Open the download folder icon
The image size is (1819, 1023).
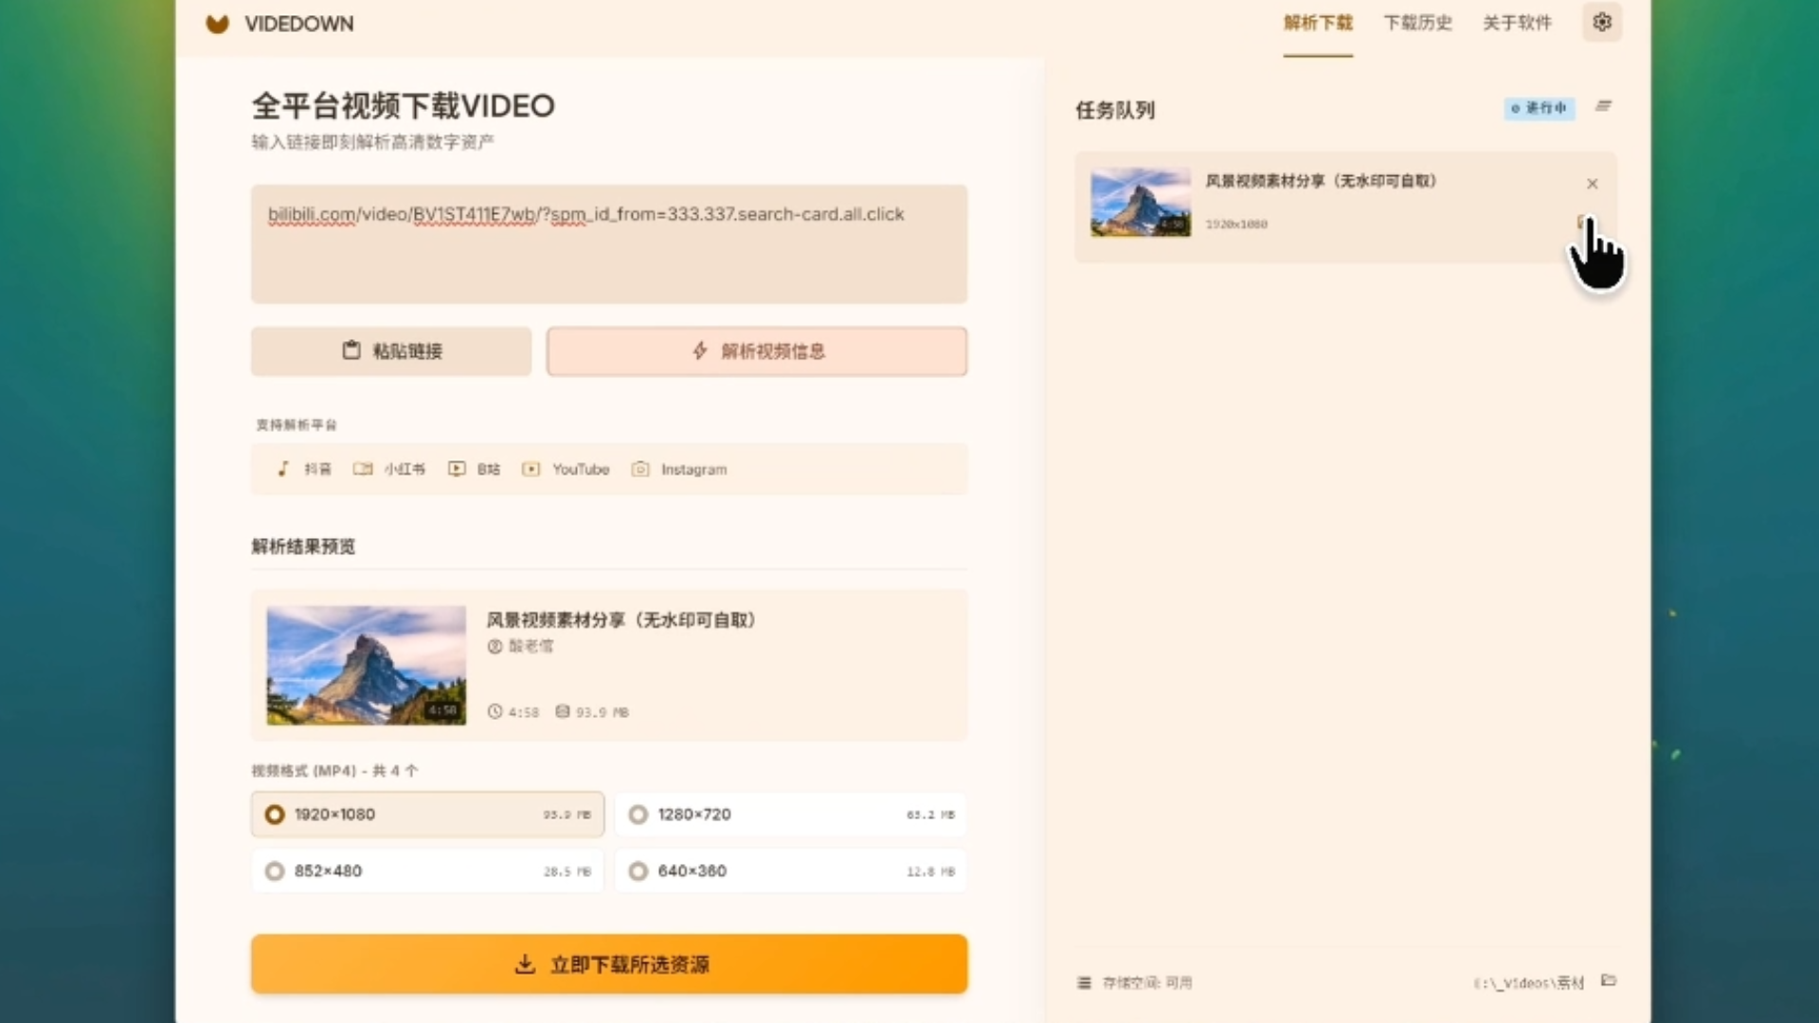(x=1609, y=980)
